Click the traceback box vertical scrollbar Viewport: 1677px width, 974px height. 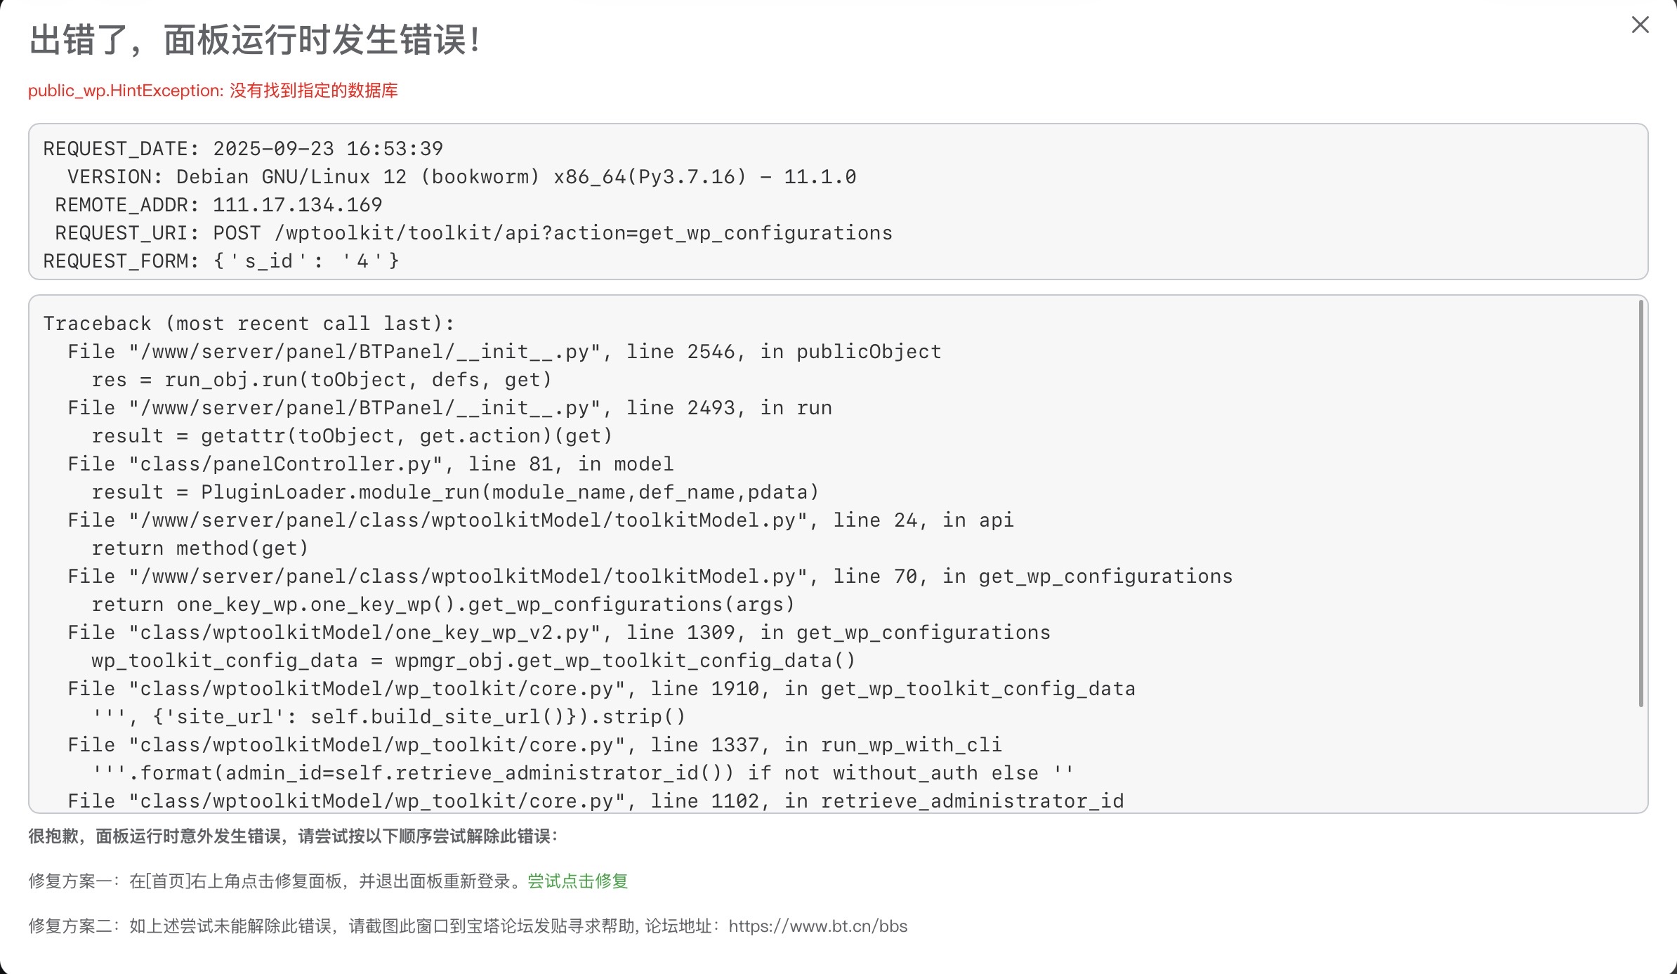pyautogui.click(x=1640, y=503)
